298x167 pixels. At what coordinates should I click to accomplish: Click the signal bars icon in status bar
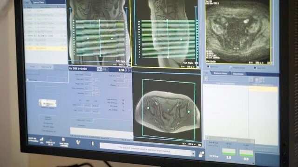[x=41, y=139]
